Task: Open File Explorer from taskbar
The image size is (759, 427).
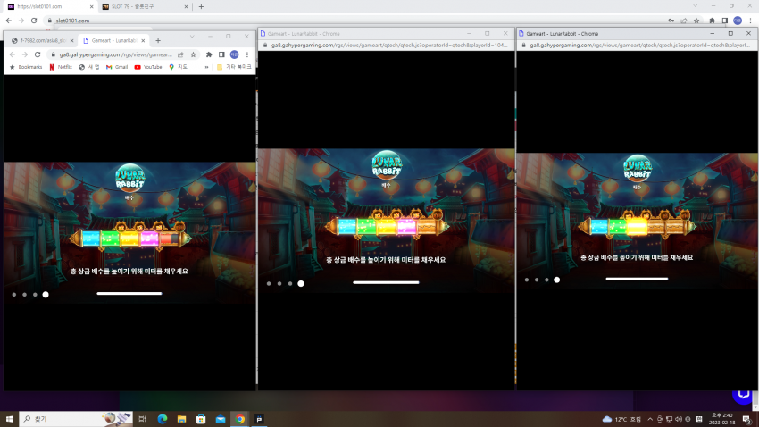Action: (181, 419)
